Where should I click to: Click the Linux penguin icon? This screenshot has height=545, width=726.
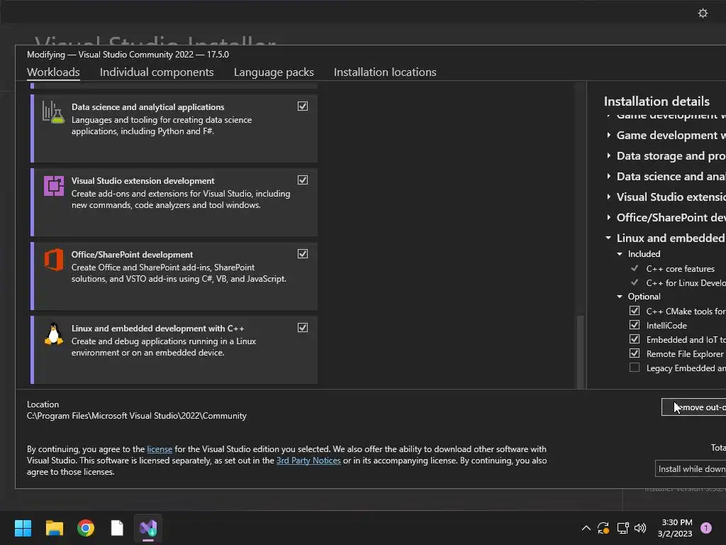pos(54,334)
